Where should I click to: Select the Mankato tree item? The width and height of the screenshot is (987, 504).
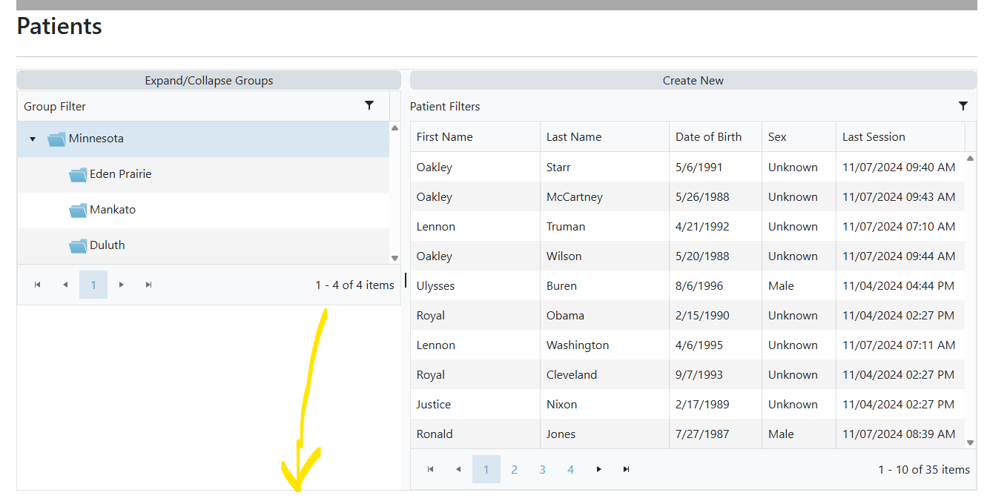point(113,210)
